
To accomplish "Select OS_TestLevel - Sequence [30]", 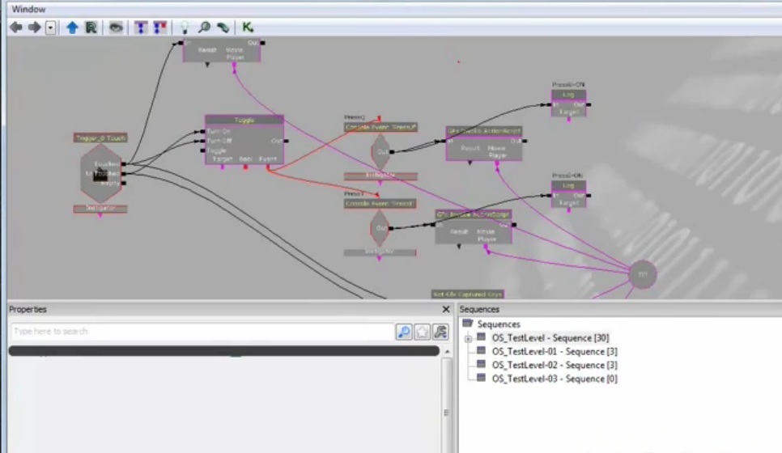I will (x=550, y=338).
